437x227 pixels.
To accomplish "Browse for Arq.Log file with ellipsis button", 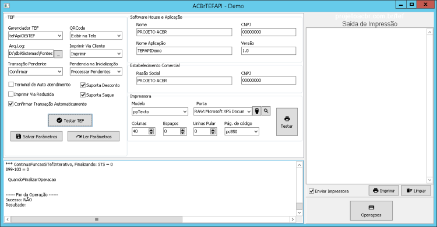I will tap(58, 54).
